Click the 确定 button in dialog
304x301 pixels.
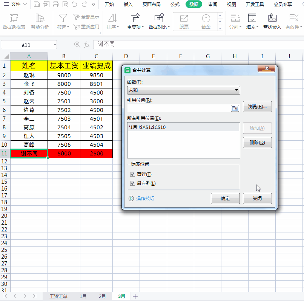pyautogui.click(x=225, y=199)
